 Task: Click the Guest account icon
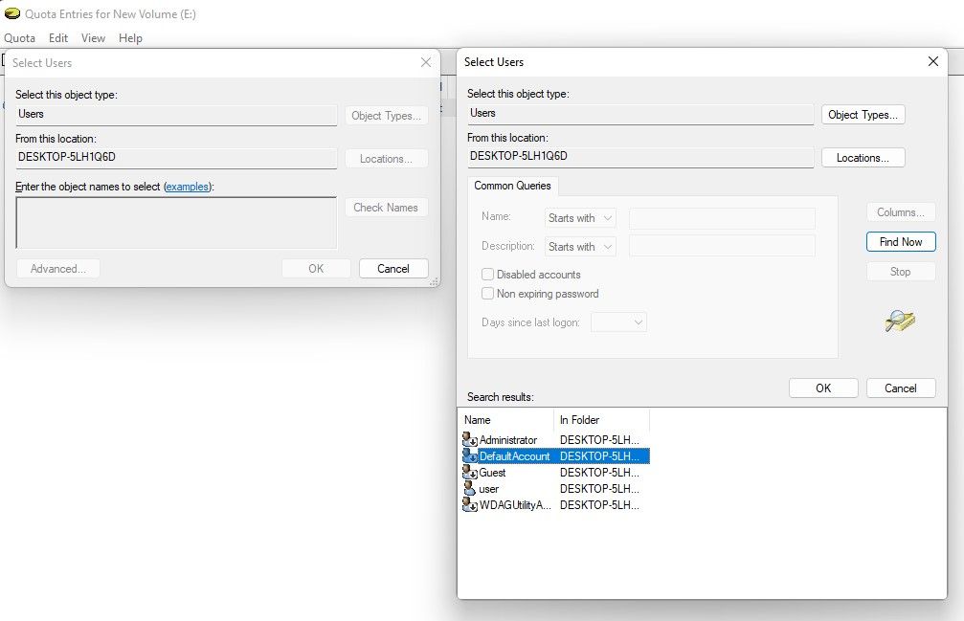(x=469, y=473)
